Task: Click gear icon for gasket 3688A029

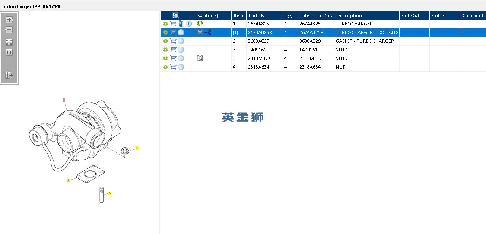Action: tap(165, 41)
